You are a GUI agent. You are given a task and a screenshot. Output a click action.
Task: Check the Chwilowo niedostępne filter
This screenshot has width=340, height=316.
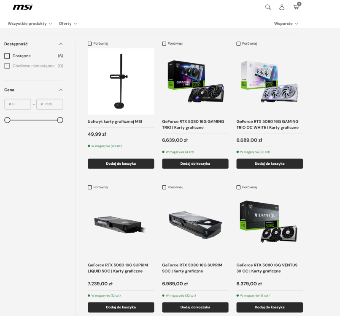coord(7,66)
